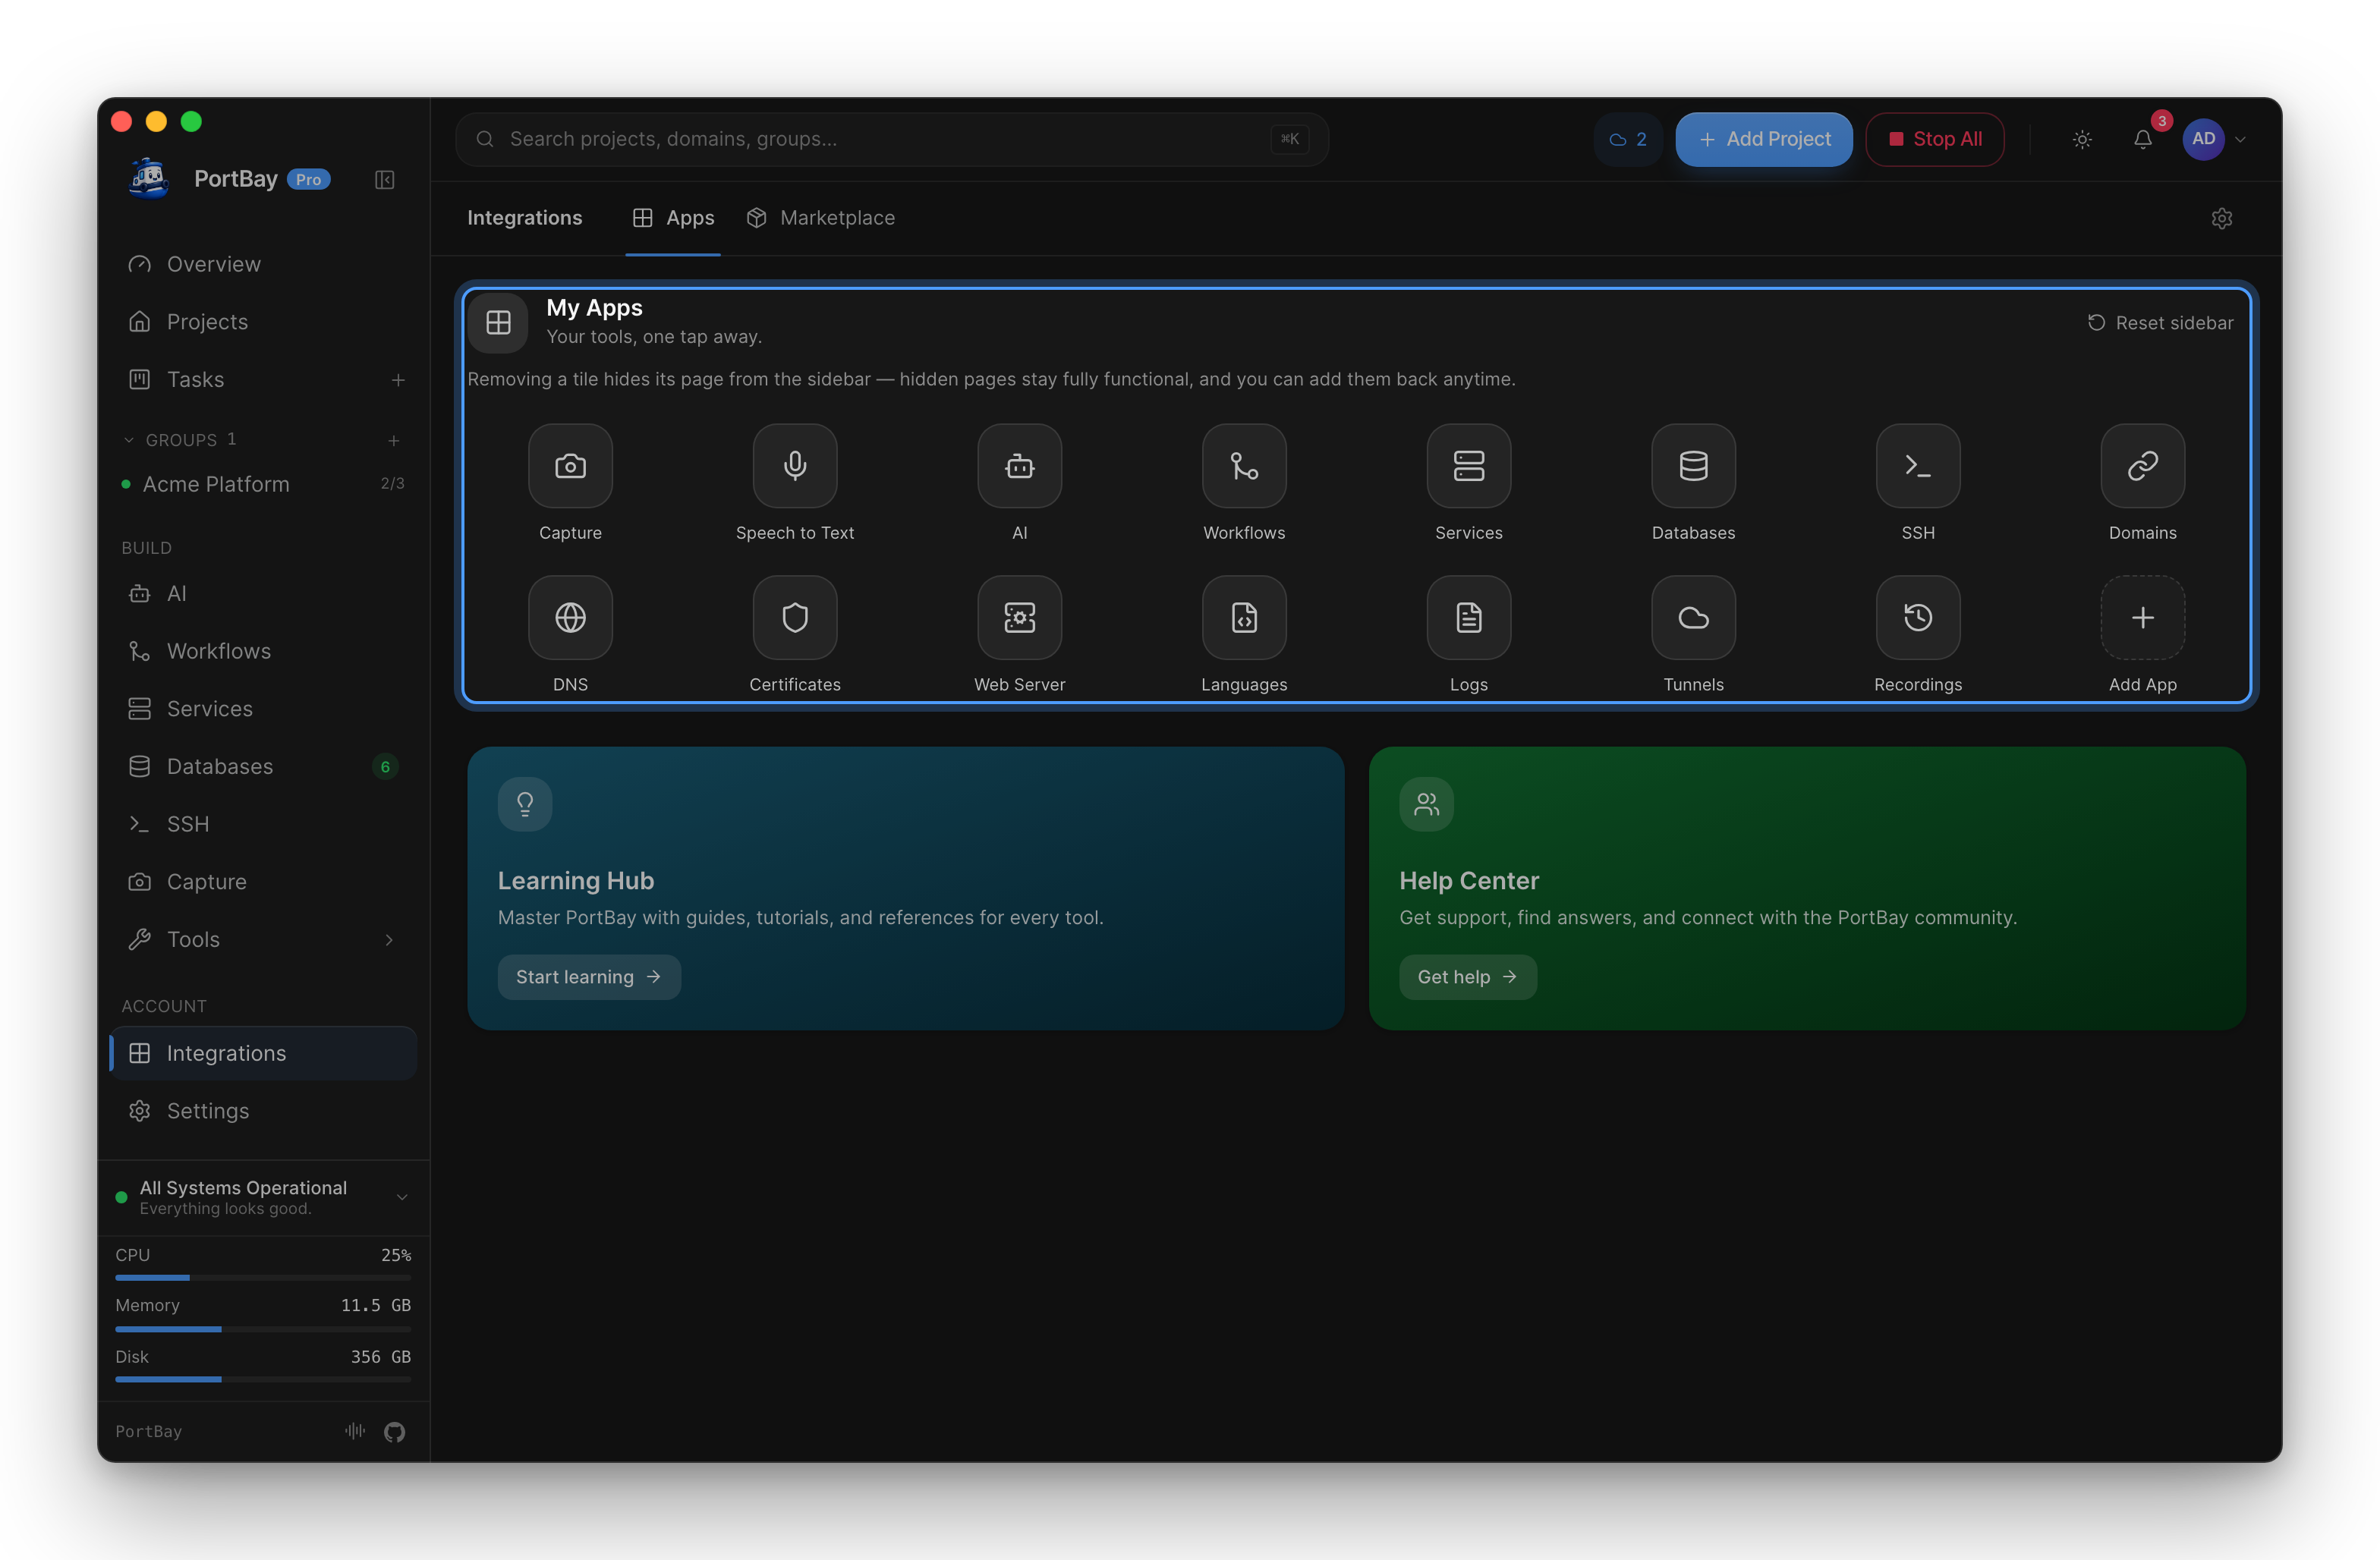The height and width of the screenshot is (1560, 2380).
Task: Open the GitHub icon in sidebar footer
Action: pyautogui.click(x=394, y=1431)
